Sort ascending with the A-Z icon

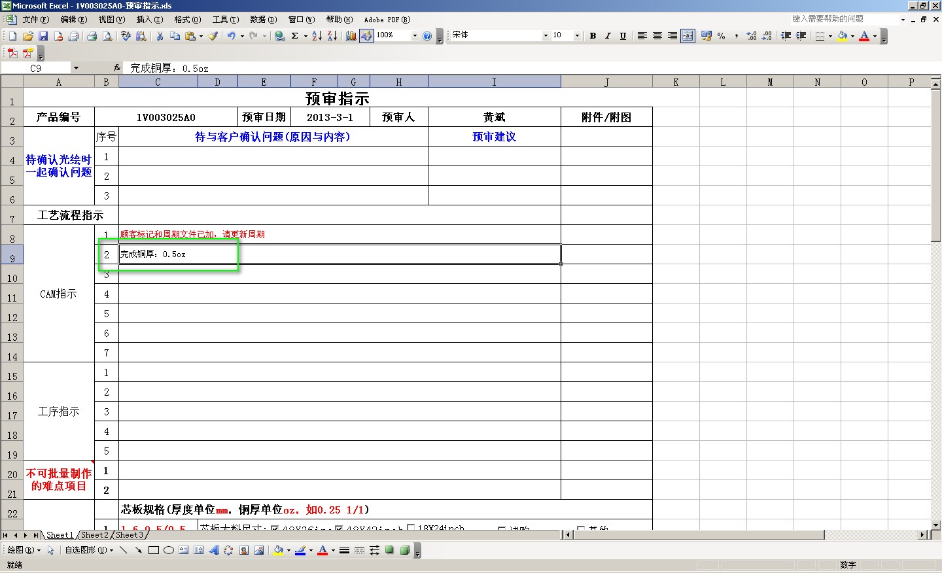pyautogui.click(x=317, y=36)
